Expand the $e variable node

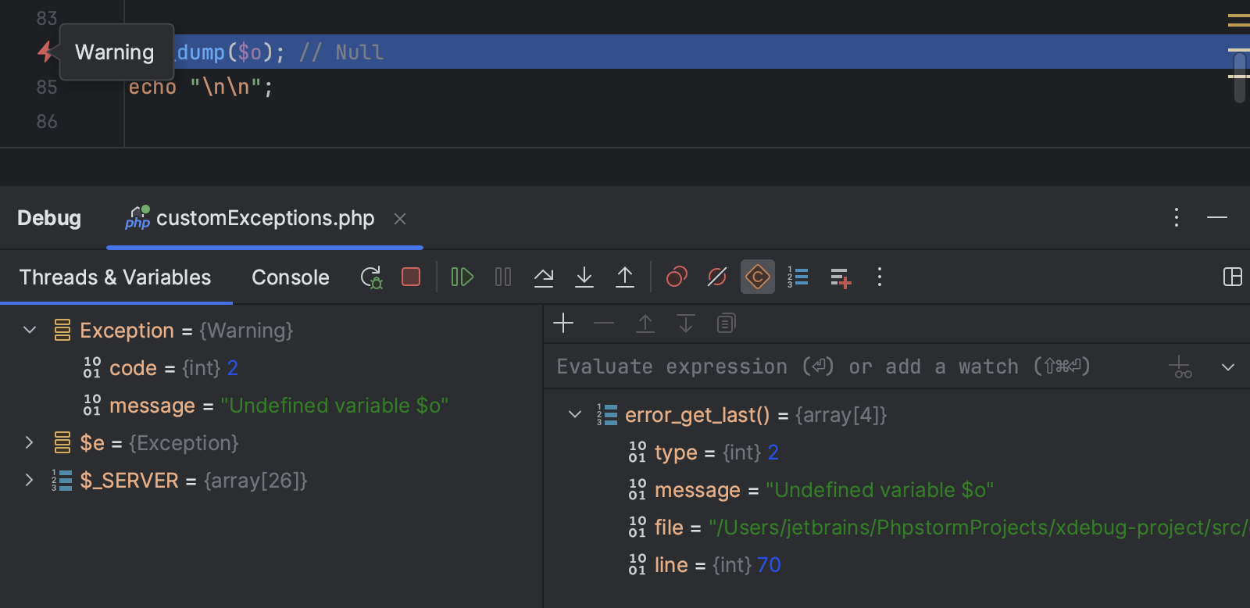point(30,443)
